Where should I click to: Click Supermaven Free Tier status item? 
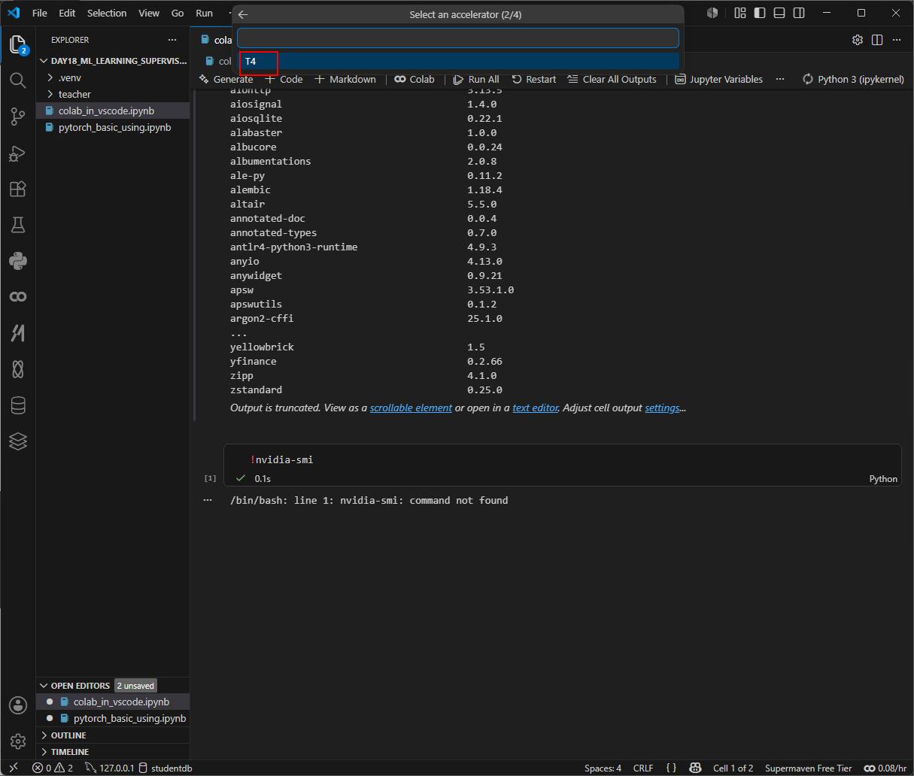[x=808, y=768]
